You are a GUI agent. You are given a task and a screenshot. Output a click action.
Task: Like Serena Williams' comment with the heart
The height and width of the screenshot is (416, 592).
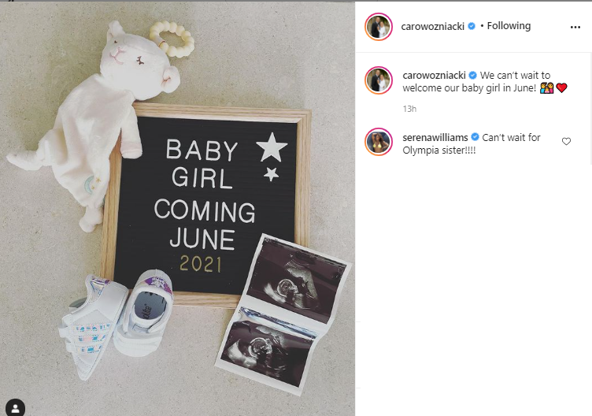(566, 141)
